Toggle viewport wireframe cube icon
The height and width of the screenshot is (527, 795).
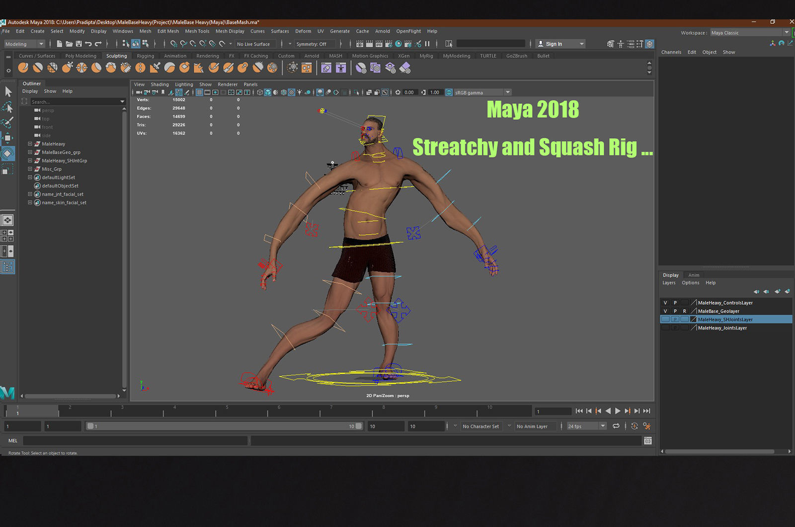coord(260,92)
